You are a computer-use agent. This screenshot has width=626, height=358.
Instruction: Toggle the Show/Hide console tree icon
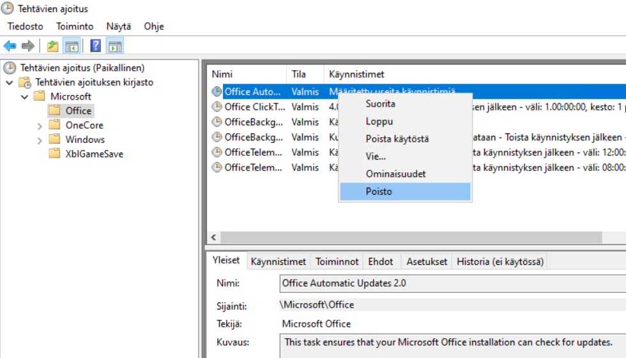point(72,46)
